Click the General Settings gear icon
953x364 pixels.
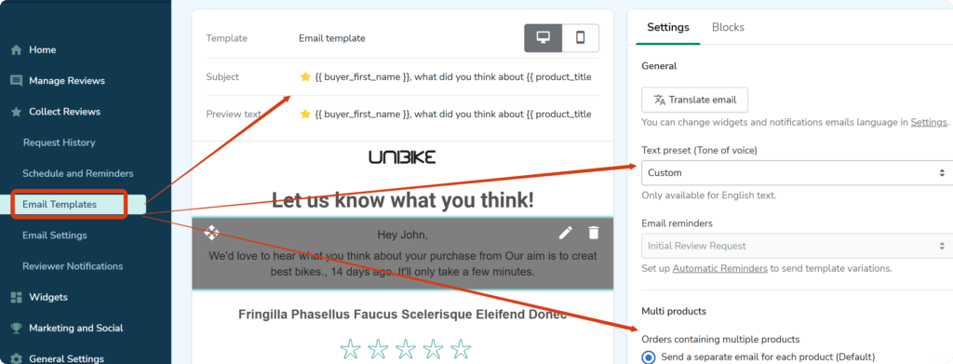pos(17,358)
